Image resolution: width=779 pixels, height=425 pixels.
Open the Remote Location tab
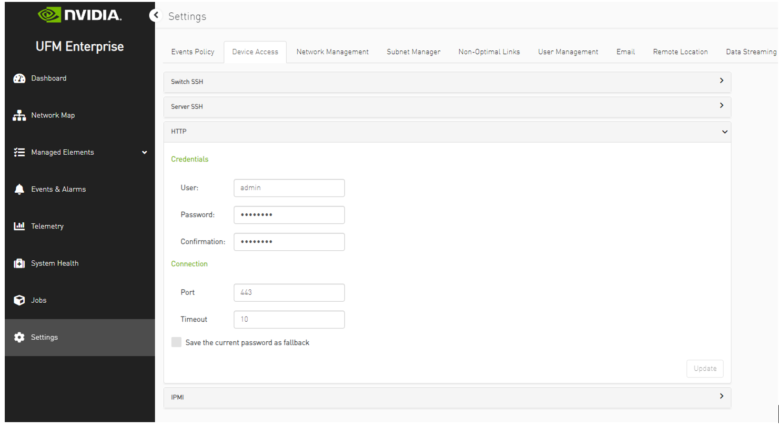680,52
